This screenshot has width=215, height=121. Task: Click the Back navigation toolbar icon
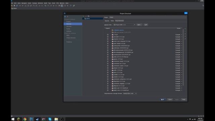(x=40, y=6)
